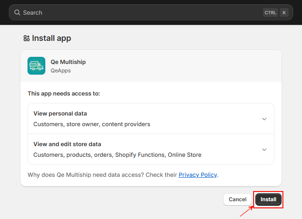This screenshot has height=219, width=302.
Task: Click 'This app needs access to' label
Action: (64, 94)
